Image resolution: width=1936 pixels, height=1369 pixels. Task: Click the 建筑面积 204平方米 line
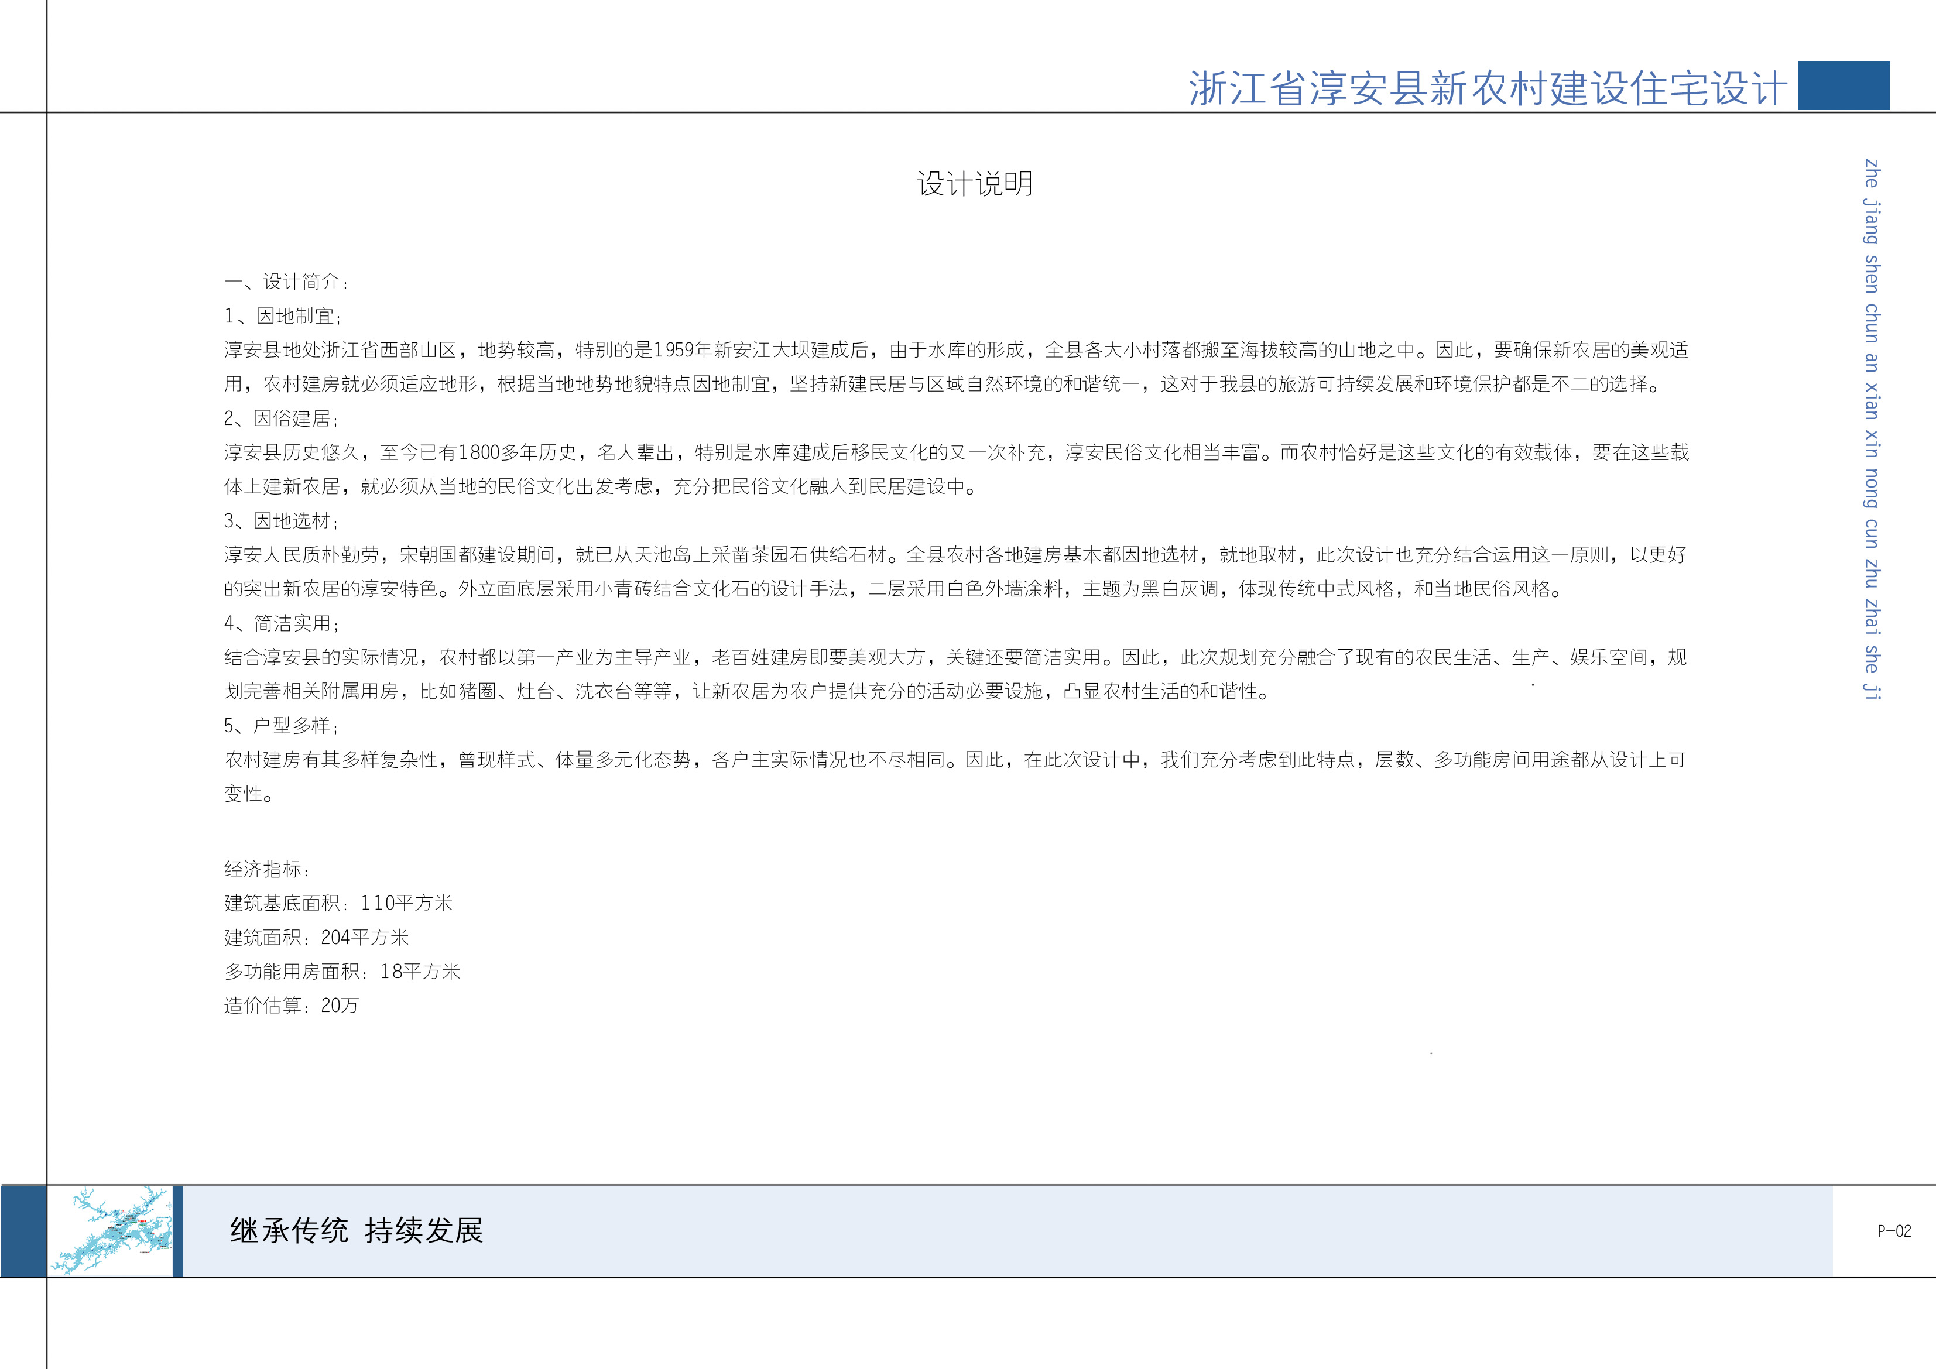[316, 938]
